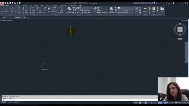Select the Arc tool
The image size is (189, 106).
click(x=16, y=9)
